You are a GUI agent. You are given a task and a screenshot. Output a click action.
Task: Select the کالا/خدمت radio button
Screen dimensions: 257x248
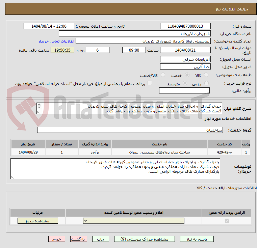click(163, 75)
